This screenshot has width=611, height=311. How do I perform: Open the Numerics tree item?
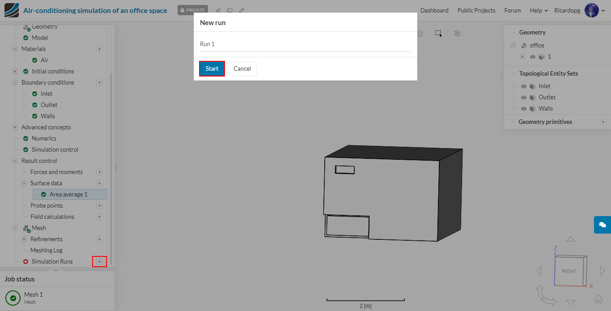pos(44,138)
